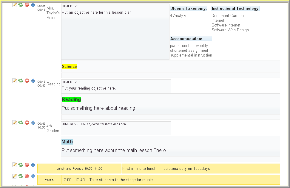Click blue up/down arrows on Math row
The width and height of the screenshot is (290, 188).
click(33, 123)
